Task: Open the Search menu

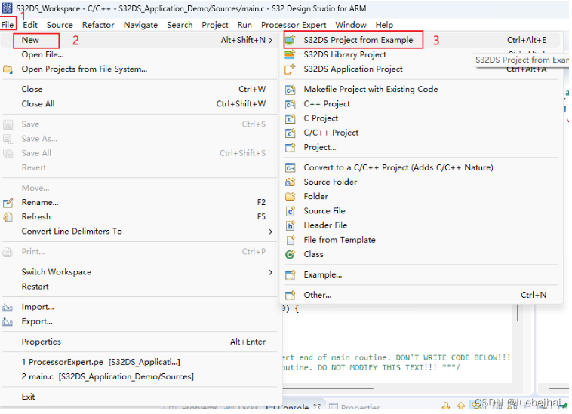Action: [x=180, y=25]
